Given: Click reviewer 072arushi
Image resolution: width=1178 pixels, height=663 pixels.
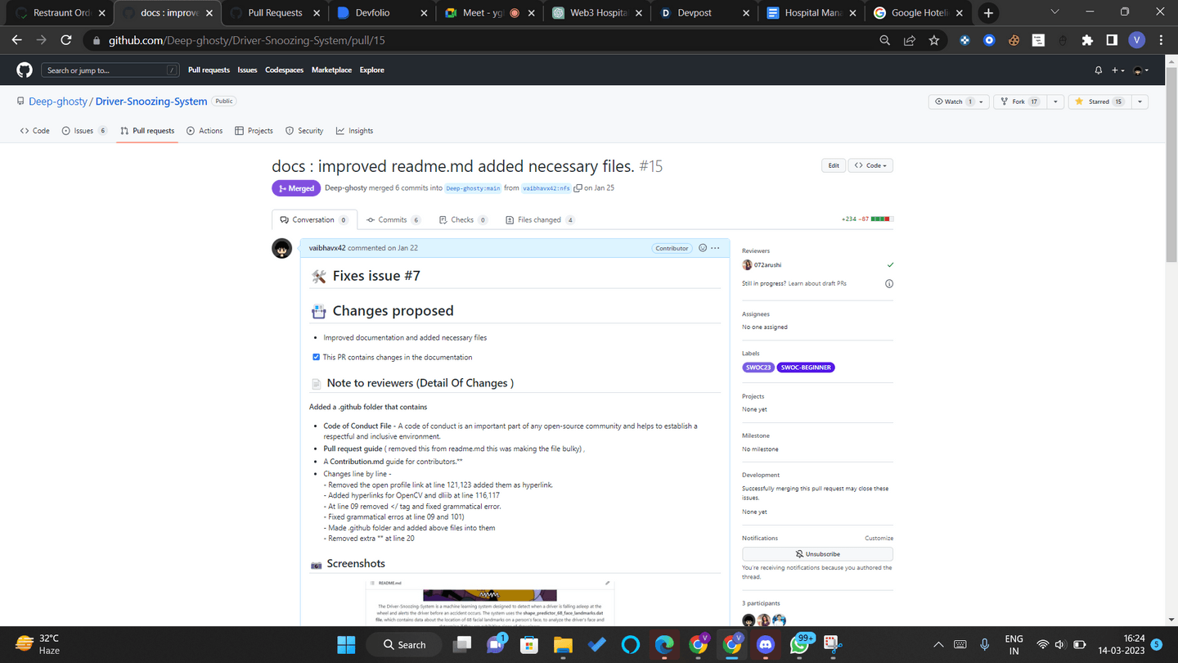Looking at the screenshot, I should (x=767, y=265).
